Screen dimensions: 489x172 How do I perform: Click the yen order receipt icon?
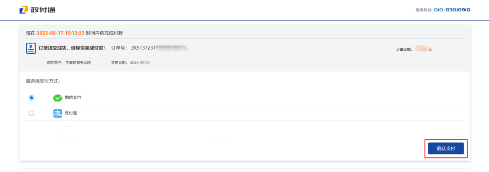(31, 48)
